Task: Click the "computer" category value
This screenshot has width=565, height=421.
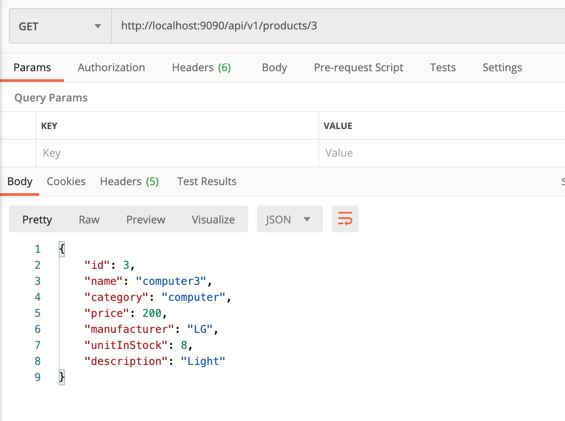Action: (x=194, y=297)
